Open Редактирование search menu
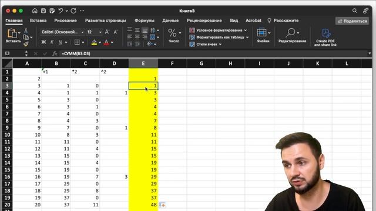 (292, 35)
